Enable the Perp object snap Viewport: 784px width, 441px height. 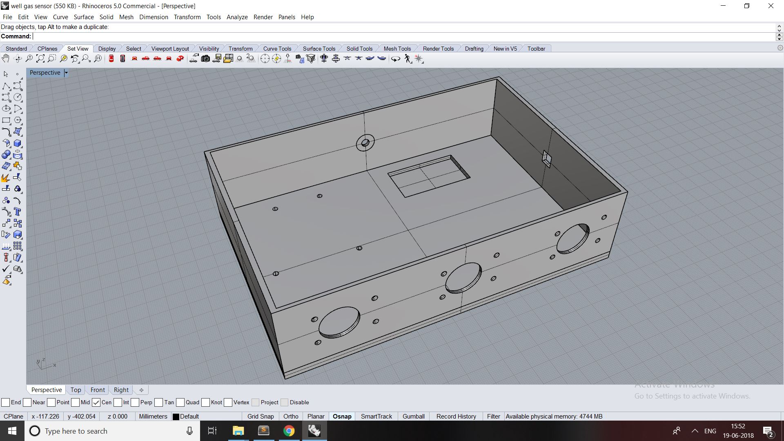coord(135,402)
